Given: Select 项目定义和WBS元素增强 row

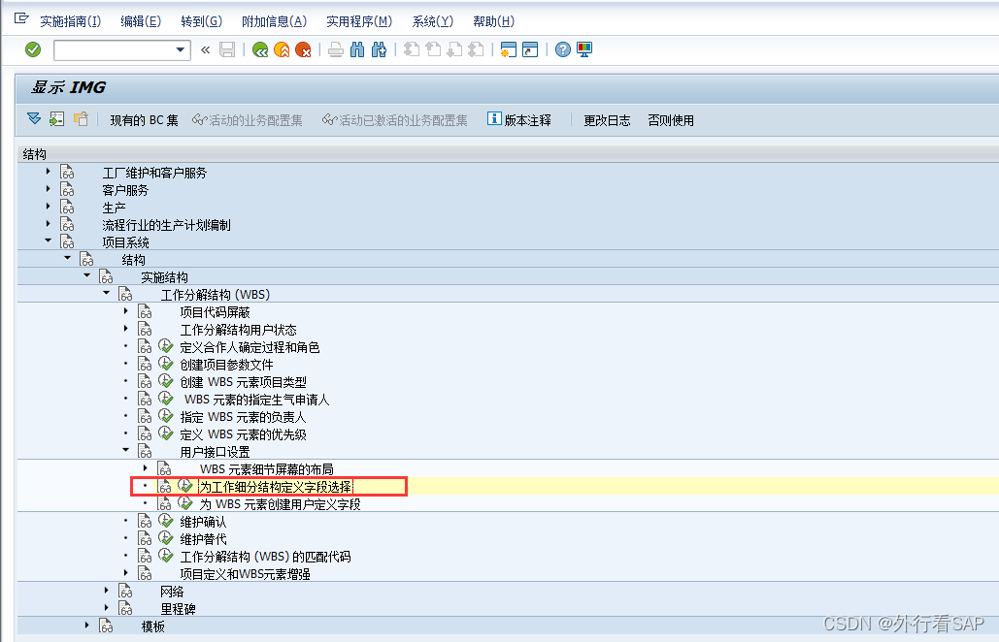Looking at the screenshot, I should 245,574.
